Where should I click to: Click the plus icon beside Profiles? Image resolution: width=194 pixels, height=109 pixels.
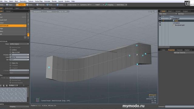coord(7,85)
